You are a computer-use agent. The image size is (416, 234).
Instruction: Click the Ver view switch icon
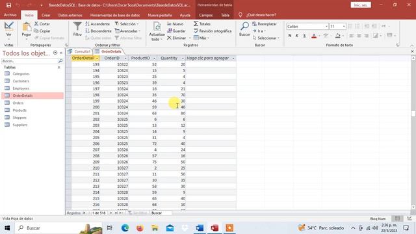(8, 26)
